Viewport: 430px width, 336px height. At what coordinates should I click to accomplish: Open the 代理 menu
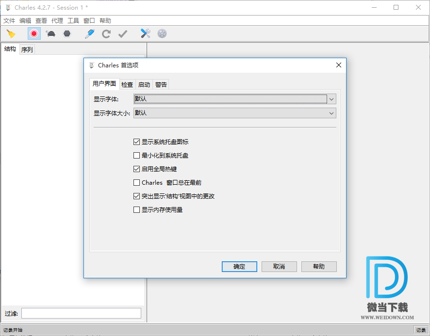point(57,20)
